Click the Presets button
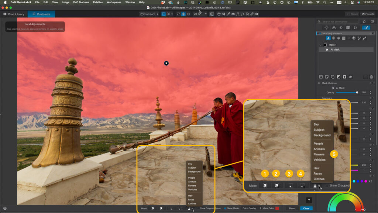The height and width of the screenshot is (213, 378). (368, 14)
